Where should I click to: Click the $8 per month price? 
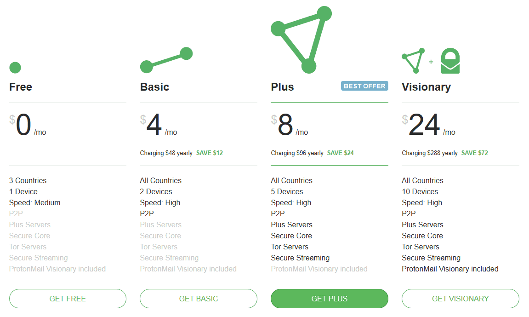[290, 125]
